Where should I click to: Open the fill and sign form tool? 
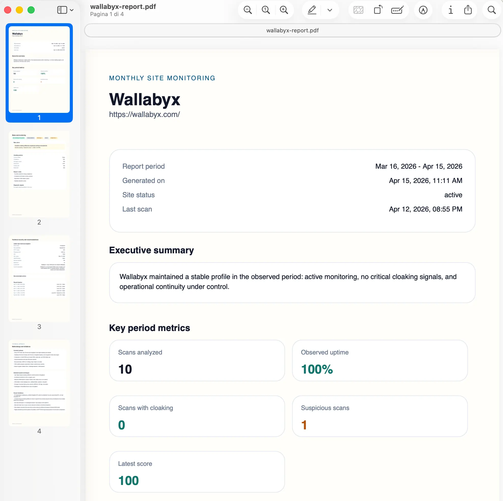[397, 10]
